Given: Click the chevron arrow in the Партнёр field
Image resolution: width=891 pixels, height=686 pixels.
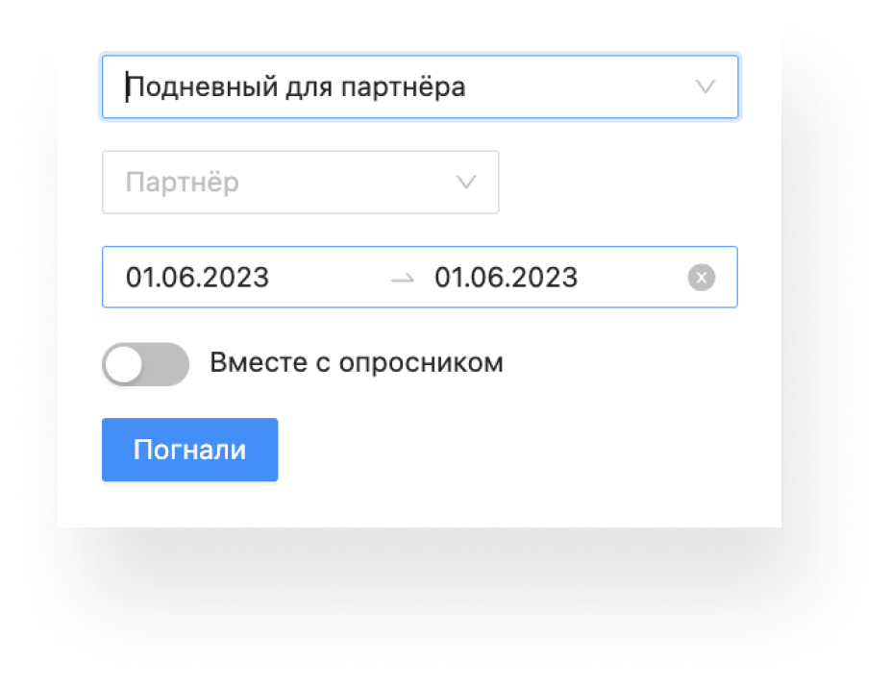Looking at the screenshot, I should click(x=466, y=183).
